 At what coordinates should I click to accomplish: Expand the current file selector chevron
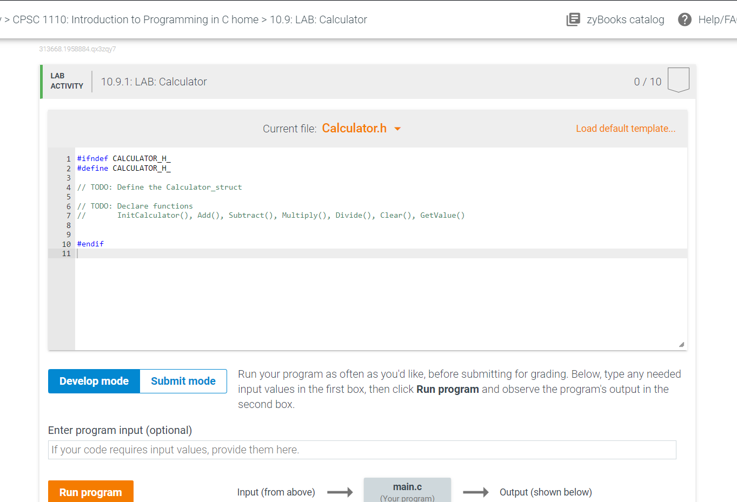click(397, 129)
